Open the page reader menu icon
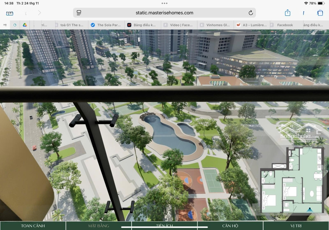The width and height of the screenshot is (329, 230). click(x=79, y=13)
